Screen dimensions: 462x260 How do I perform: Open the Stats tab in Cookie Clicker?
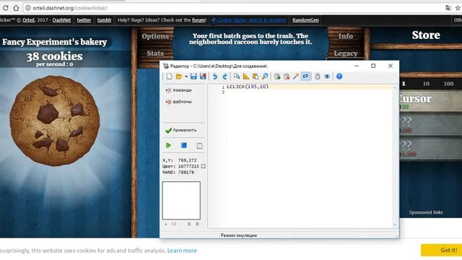click(x=155, y=53)
